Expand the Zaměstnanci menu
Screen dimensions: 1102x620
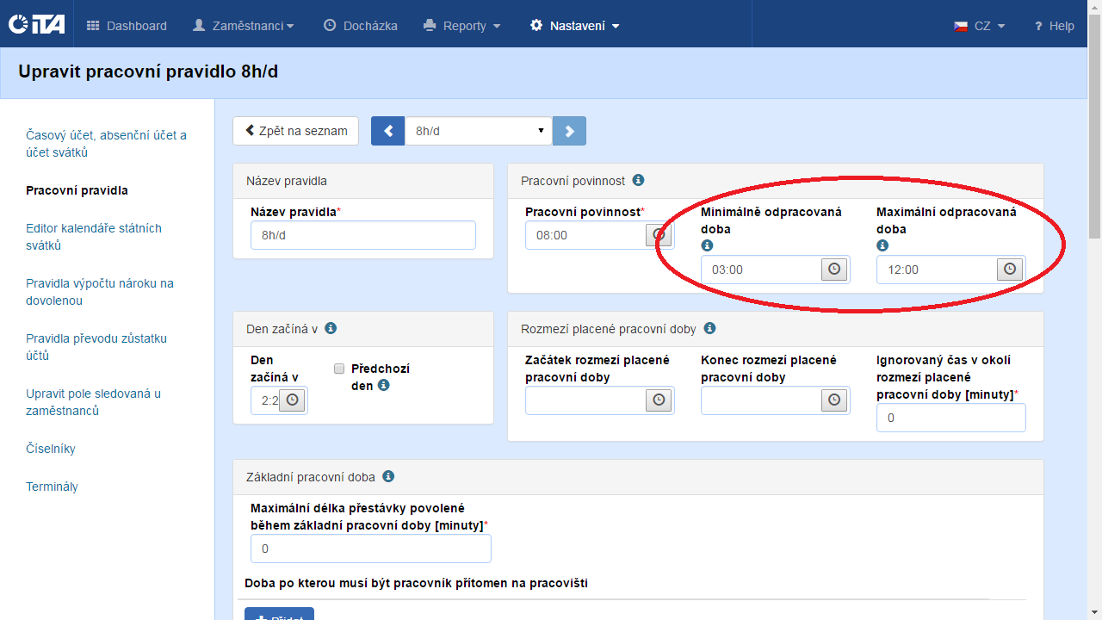point(244,26)
